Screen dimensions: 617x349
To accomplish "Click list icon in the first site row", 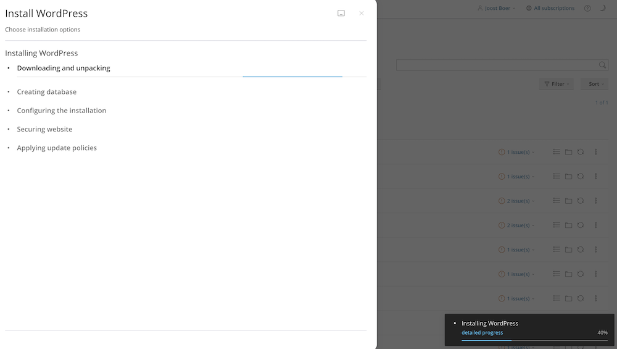I will click(557, 152).
